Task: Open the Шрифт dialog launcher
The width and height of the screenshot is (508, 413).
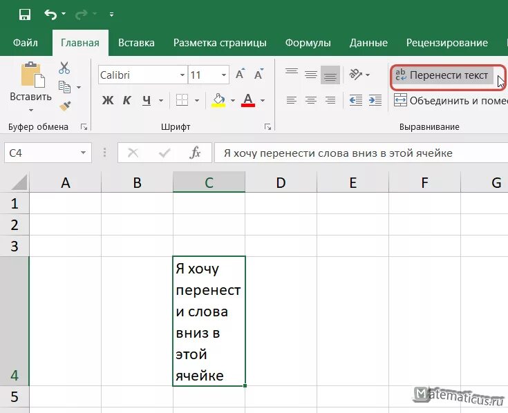Action: [x=267, y=127]
